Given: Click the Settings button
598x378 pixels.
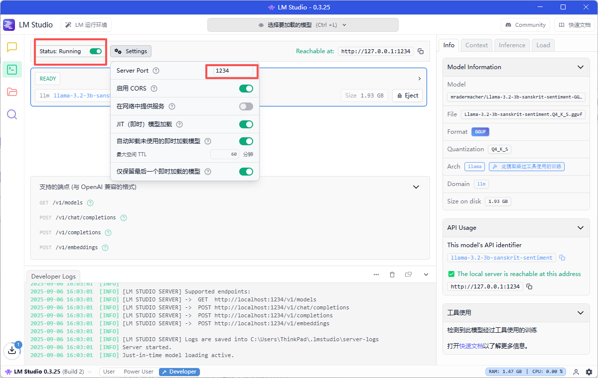Looking at the screenshot, I should pos(131,51).
